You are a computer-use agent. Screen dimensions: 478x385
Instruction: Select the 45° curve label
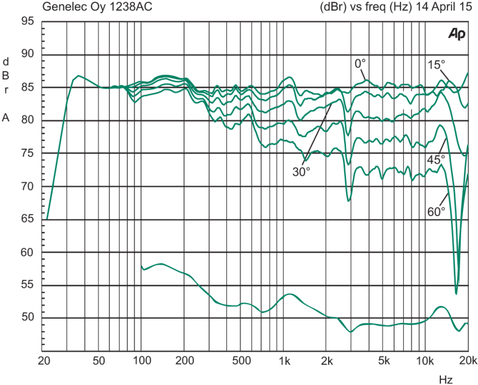[436, 159]
